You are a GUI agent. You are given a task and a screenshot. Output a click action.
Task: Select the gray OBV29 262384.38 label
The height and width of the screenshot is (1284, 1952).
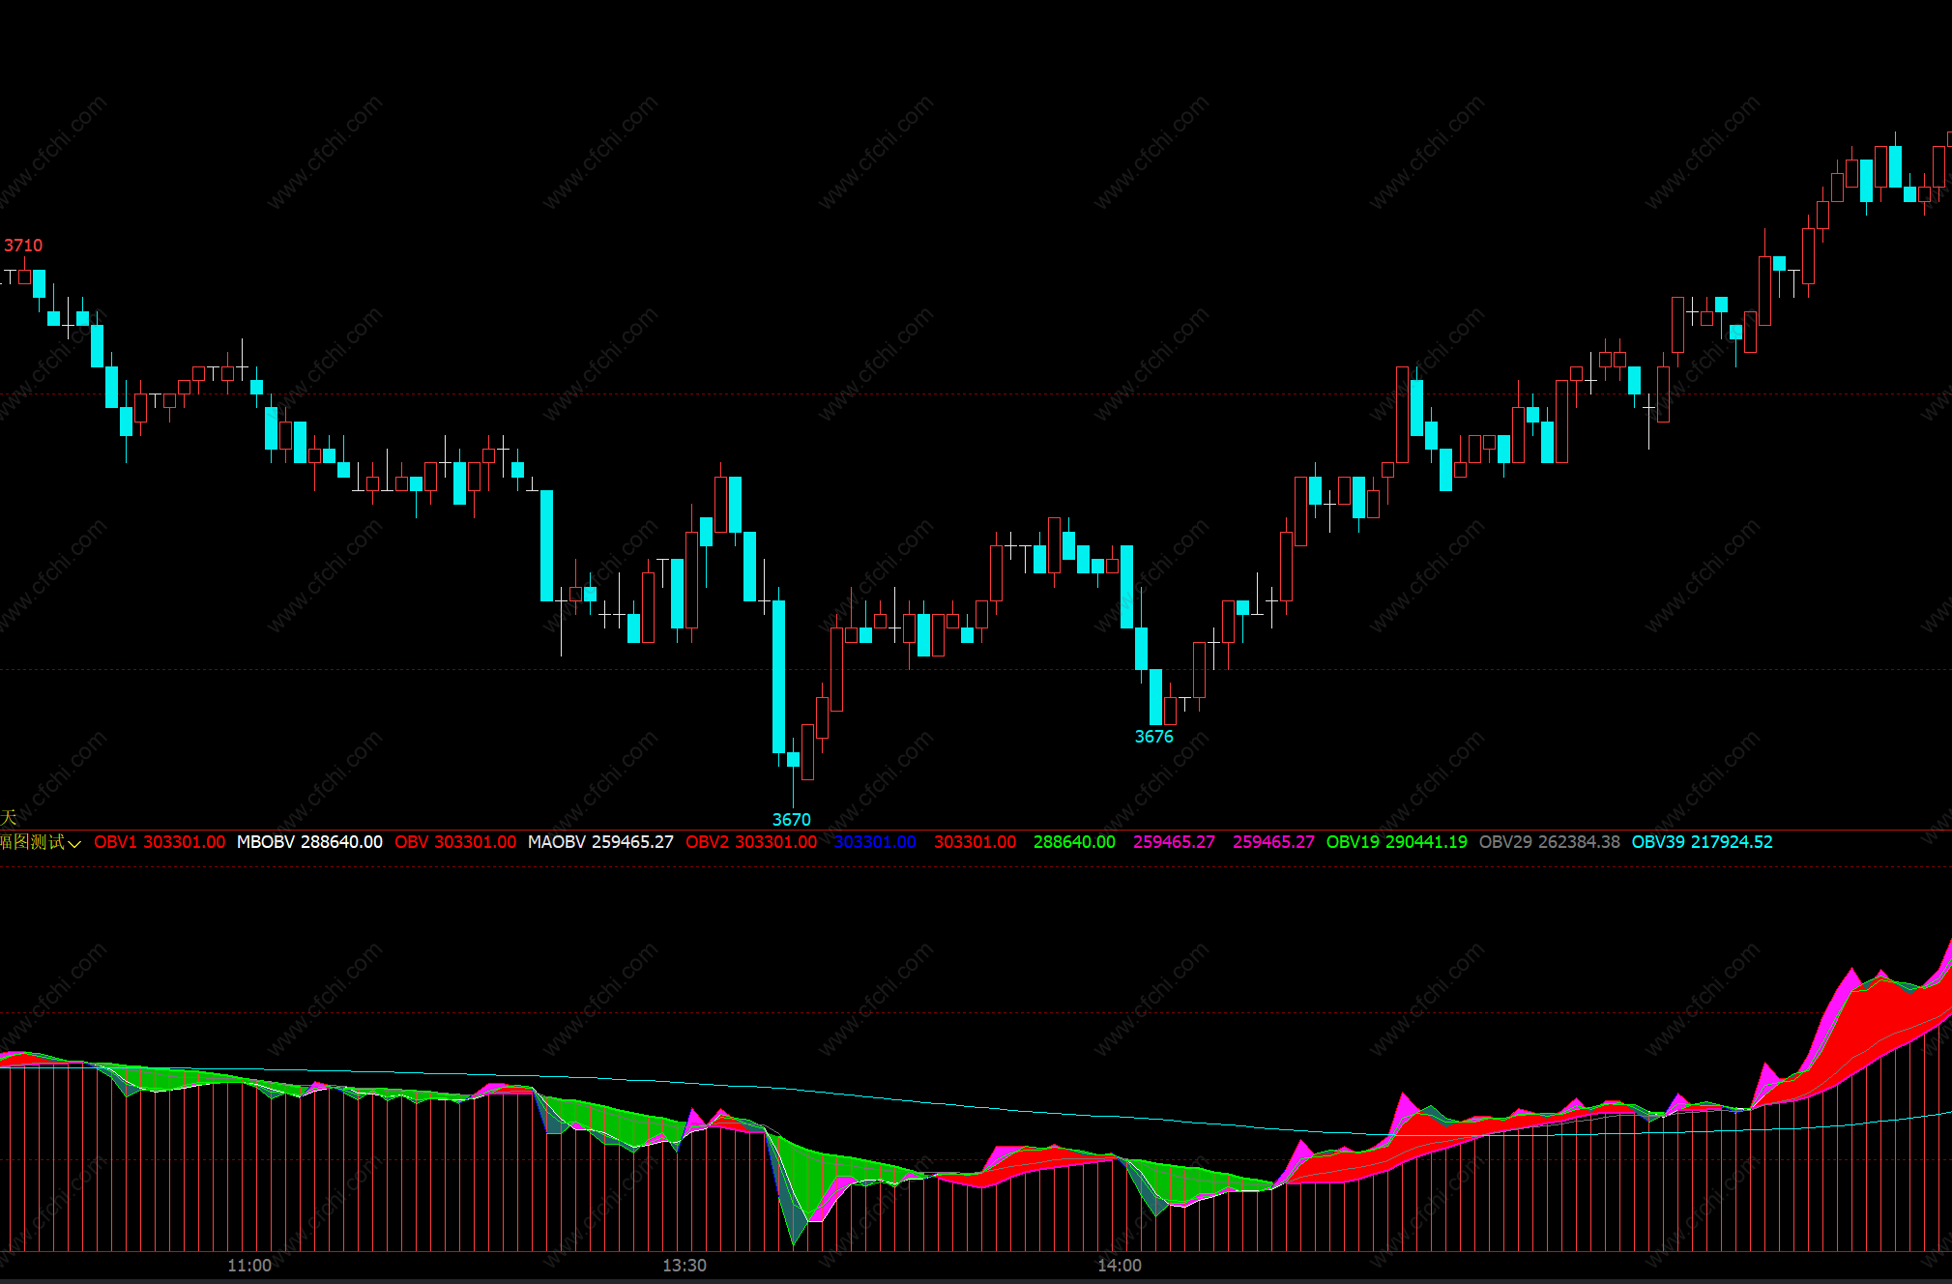tap(1549, 842)
